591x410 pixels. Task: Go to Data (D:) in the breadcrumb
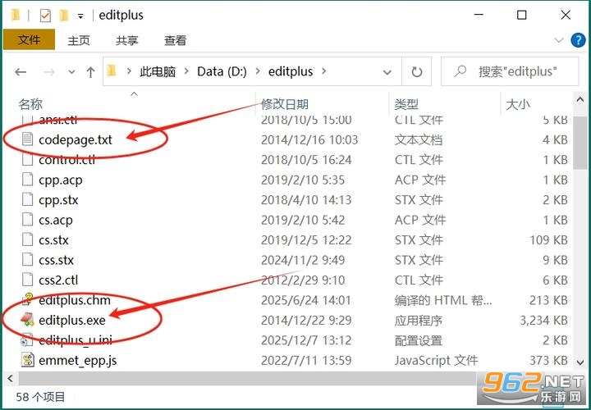(222, 71)
